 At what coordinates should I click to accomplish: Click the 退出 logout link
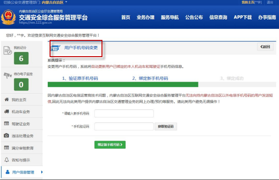coord(270,2)
